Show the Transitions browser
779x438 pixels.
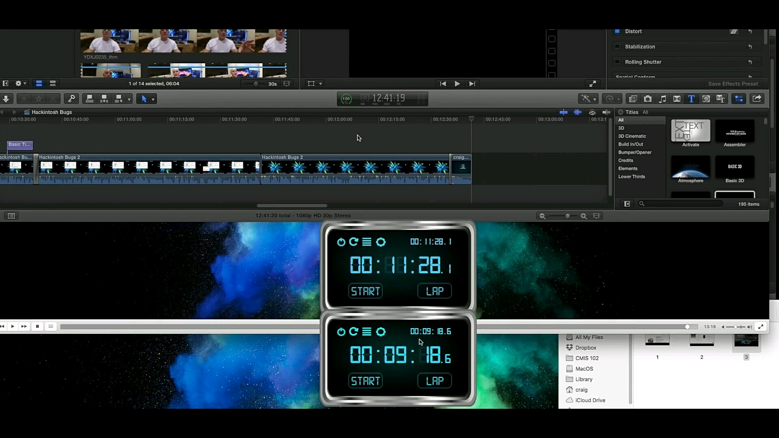pyautogui.click(x=677, y=99)
